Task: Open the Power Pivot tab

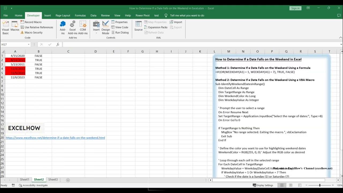Action: pyautogui.click(x=143, y=16)
